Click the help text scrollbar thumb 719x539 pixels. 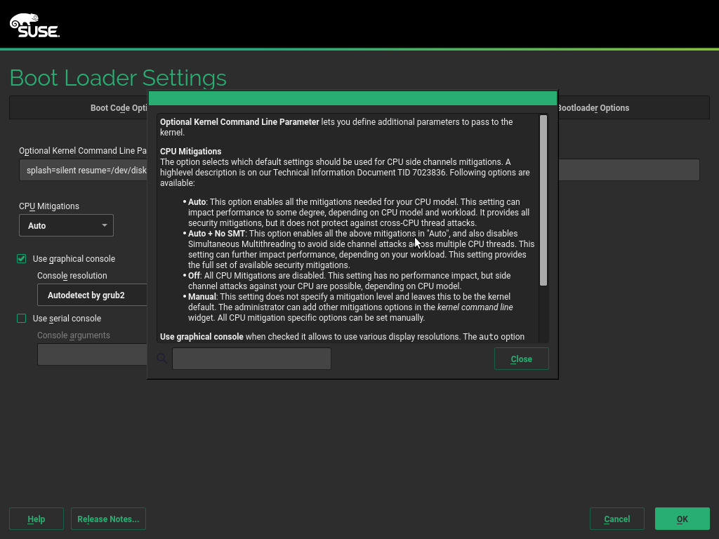pos(543,200)
